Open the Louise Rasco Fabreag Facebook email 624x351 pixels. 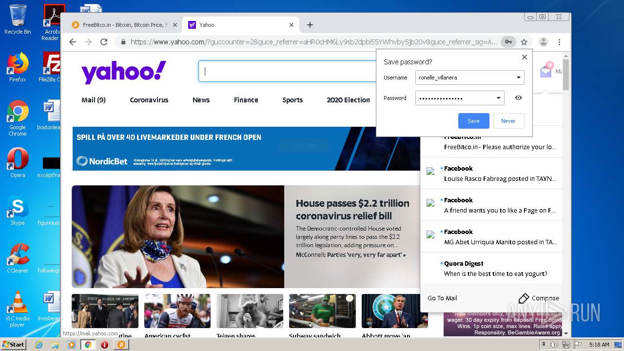pos(491,174)
